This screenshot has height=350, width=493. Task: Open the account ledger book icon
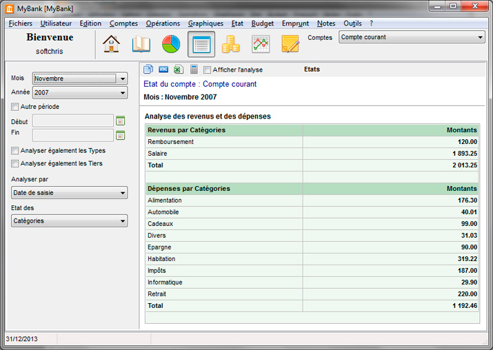point(141,44)
